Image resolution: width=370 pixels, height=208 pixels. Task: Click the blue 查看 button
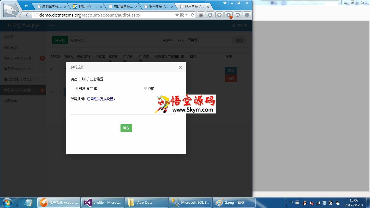point(231,70)
